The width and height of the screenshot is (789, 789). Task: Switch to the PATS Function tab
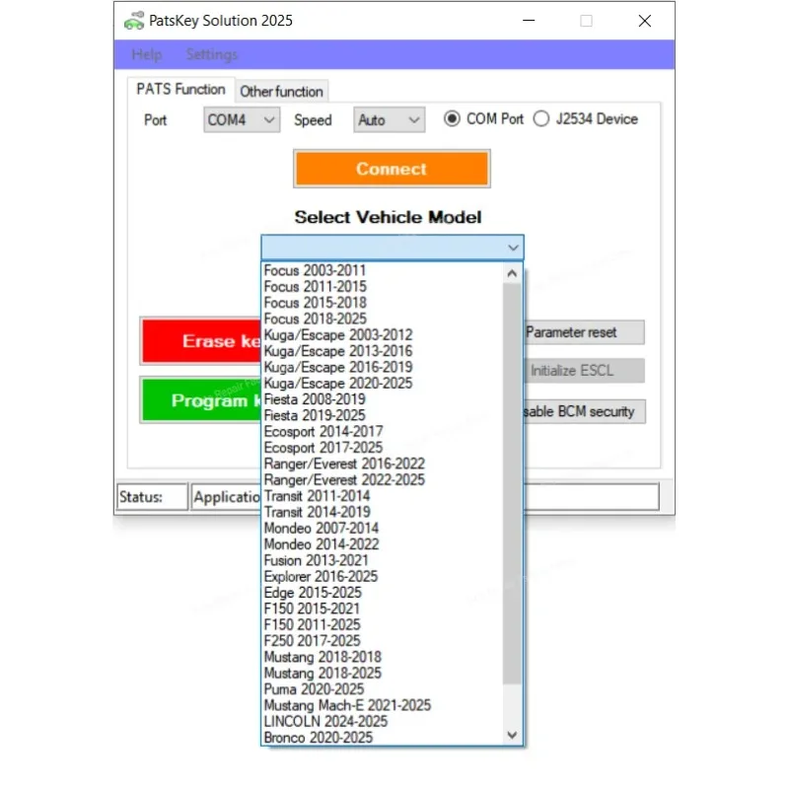(180, 90)
